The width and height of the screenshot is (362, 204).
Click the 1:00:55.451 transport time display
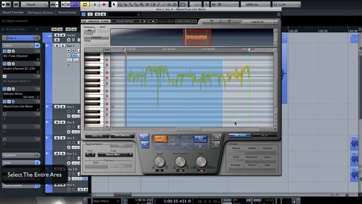pyautogui.click(x=175, y=201)
